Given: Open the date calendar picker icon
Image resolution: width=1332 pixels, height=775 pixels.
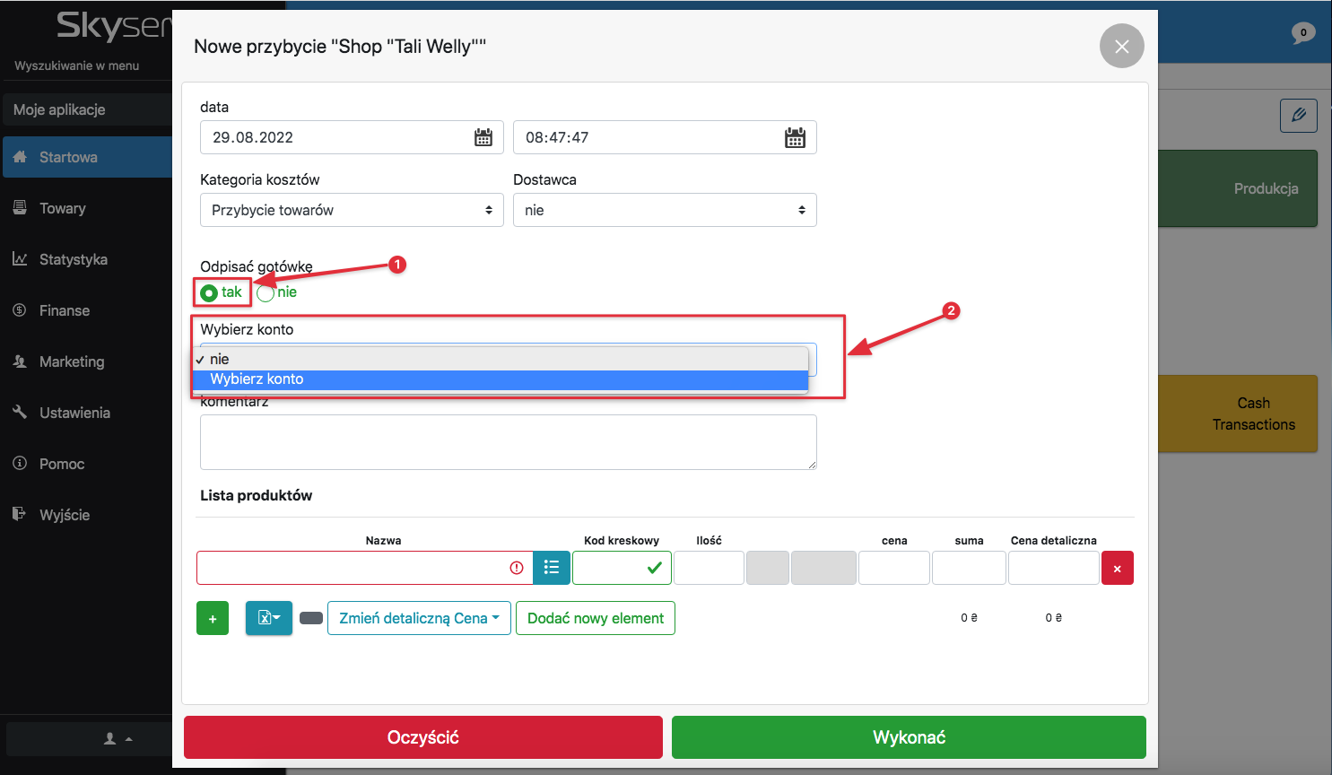Looking at the screenshot, I should 483,137.
